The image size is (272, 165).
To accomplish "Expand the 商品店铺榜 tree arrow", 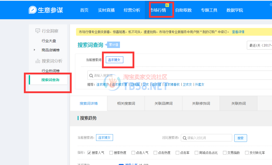I will (34, 50).
